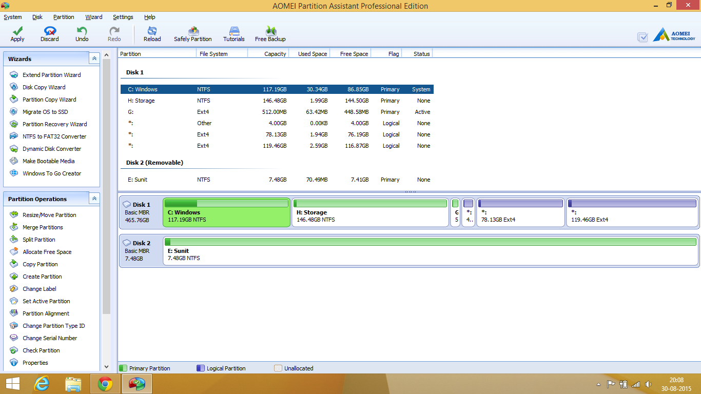Select the H: Storage partition bar
701x394 pixels.
[370, 213]
